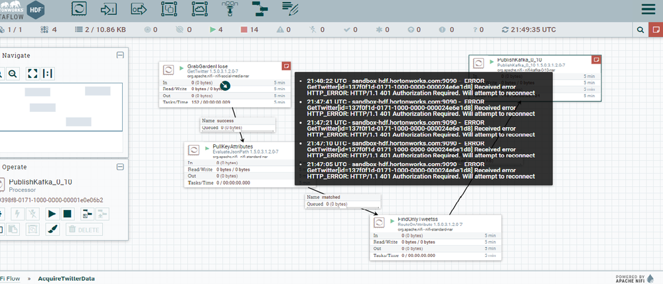
Task: Select the Processor component in toolbar
Action: 79,9
